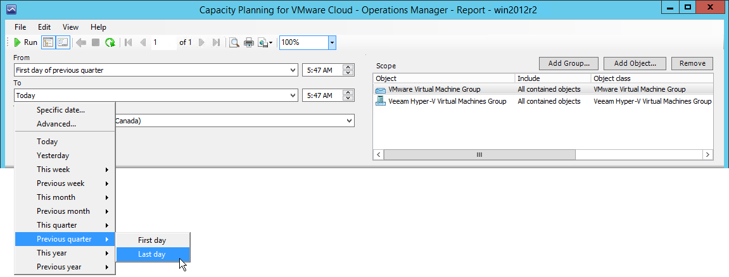Expand the Previous month submenu

point(65,211)
